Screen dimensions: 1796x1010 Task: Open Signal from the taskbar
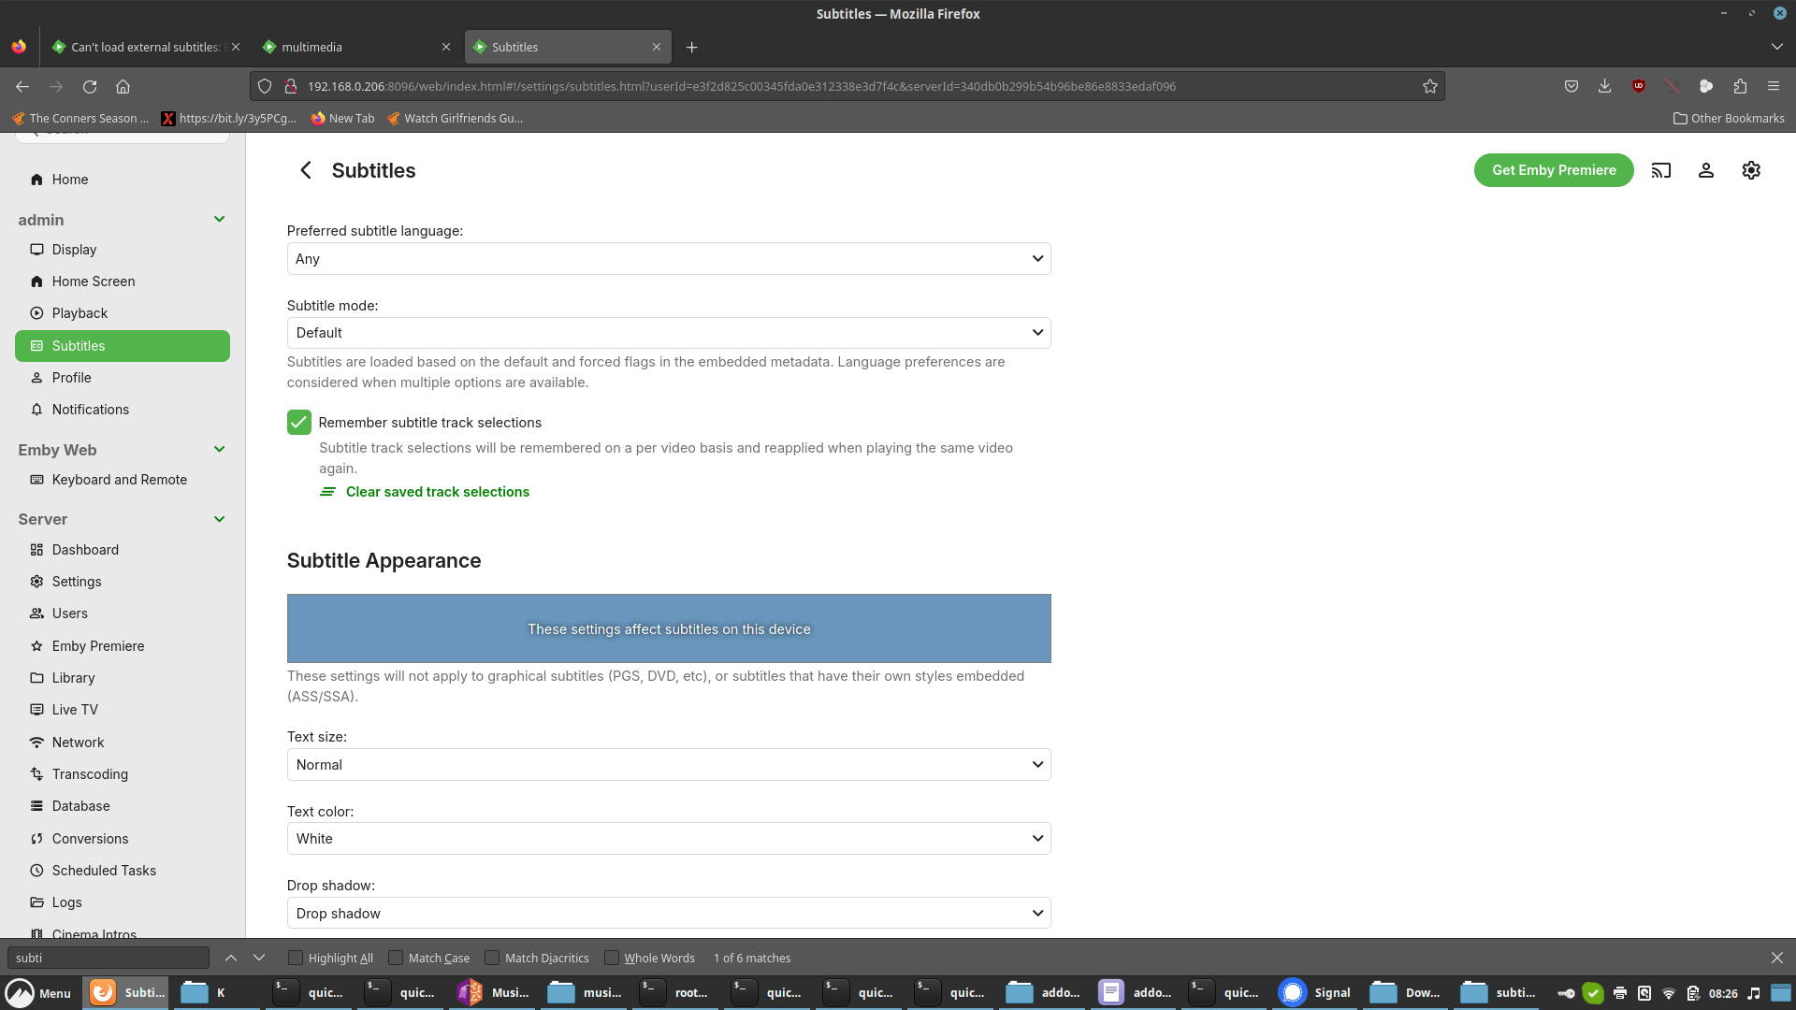point(1315,992)
